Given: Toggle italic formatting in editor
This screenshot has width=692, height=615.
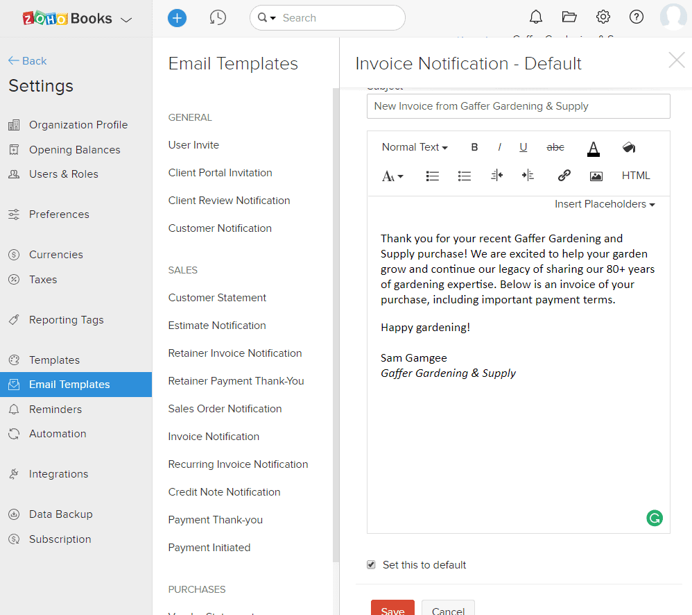Looking at the screenshot, I should (499, 147).
